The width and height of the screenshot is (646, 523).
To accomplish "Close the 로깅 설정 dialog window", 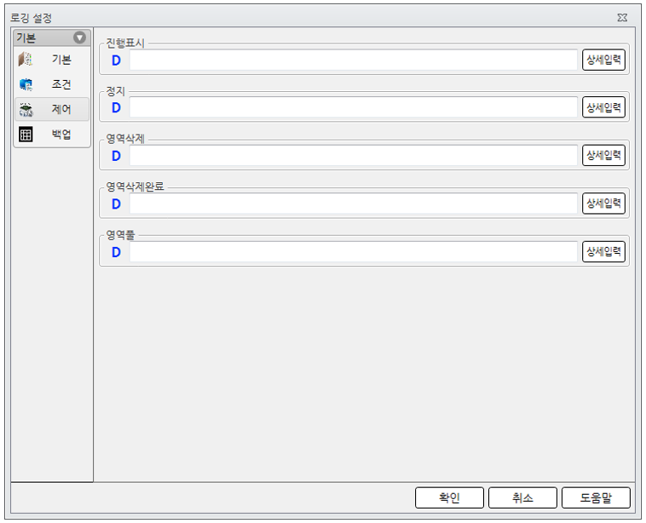I will [623, 17].
